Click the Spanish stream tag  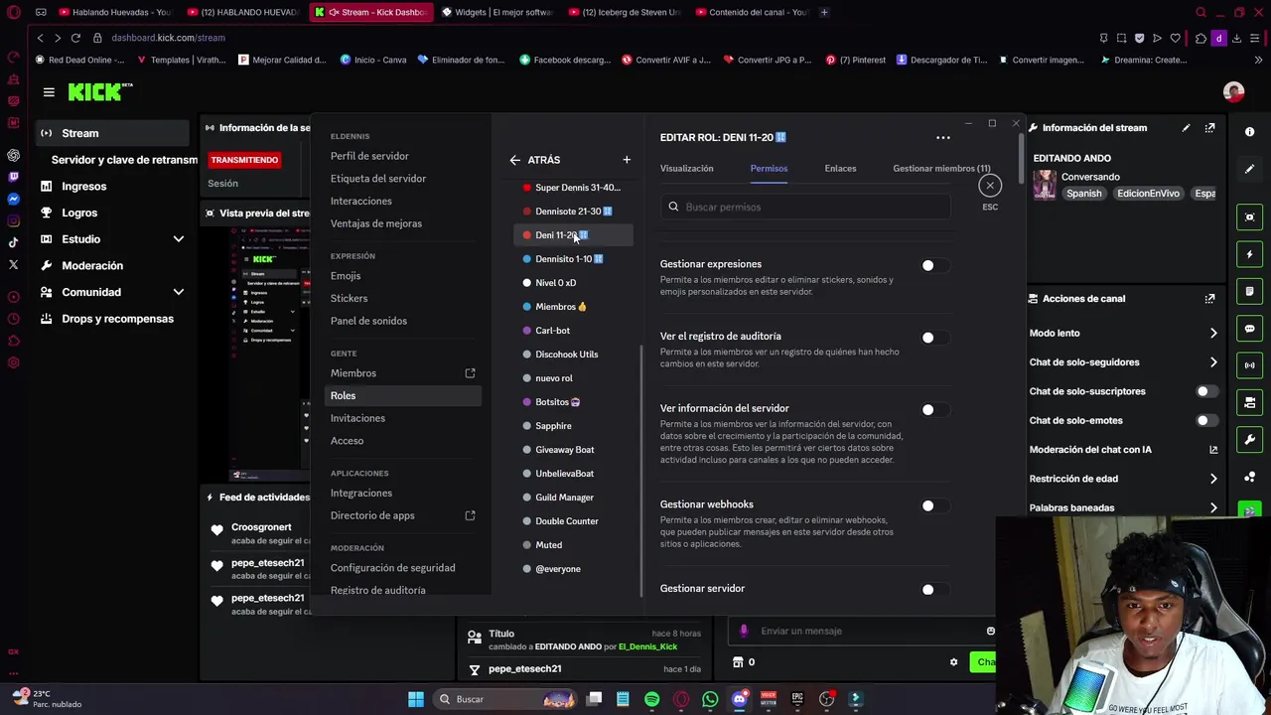tap(1083, 194)
